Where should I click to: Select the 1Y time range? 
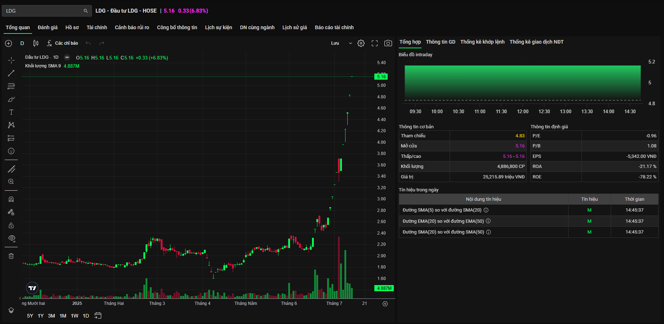[41, 316]
